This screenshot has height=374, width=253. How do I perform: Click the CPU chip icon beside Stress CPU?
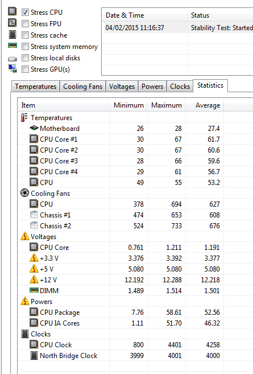13,11
